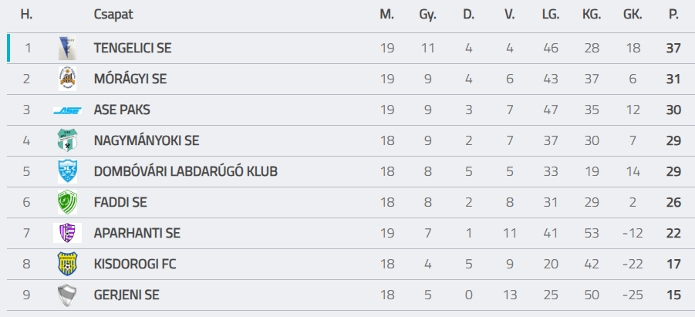695x317 pixels.
Task: Click the GERJENI SE team name
Action: (x=127, y=295)
